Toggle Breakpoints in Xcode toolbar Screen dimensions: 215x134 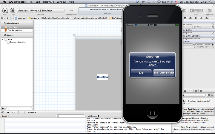71,10
